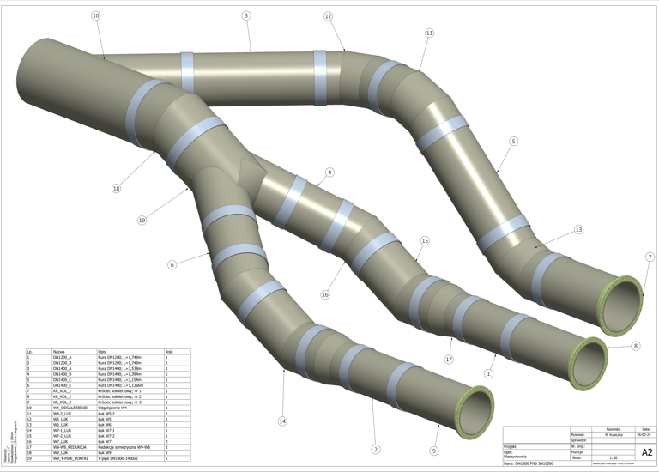Click the 'Maszynownia' description text
659x472 pixels.
[x=515, y=457]
